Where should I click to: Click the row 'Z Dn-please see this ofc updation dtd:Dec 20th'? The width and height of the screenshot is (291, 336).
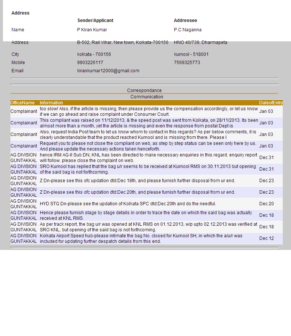146,193
